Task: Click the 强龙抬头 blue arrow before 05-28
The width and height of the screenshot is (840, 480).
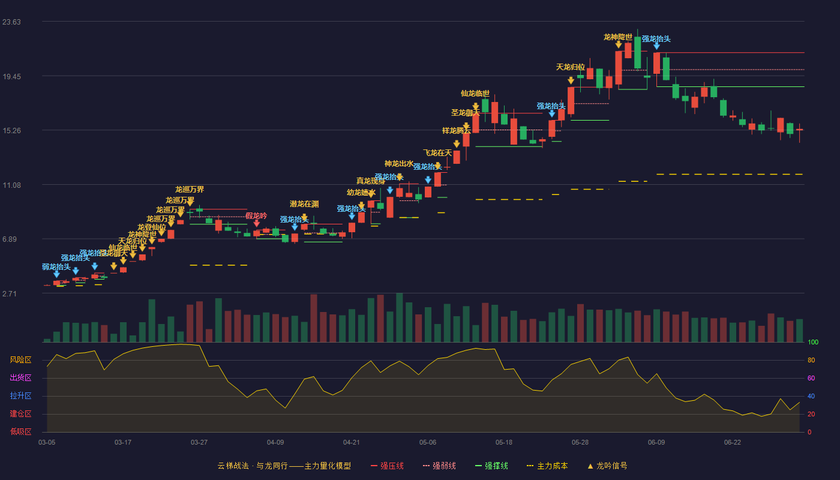Action: (552, 113)
